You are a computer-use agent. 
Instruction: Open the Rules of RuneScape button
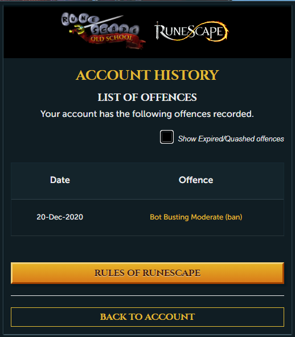(147, 273)
